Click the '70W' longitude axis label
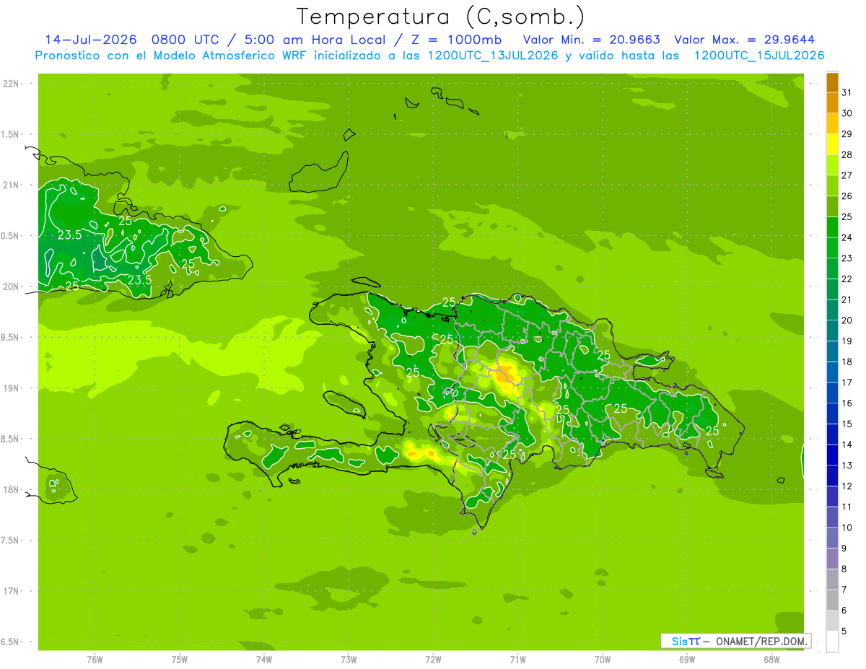The image size is (866, 669). (603, 660)
